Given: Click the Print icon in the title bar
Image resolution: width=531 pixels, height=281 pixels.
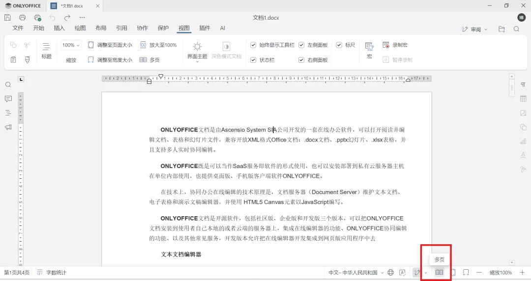Looking at the screenshot, I should 22,17.
